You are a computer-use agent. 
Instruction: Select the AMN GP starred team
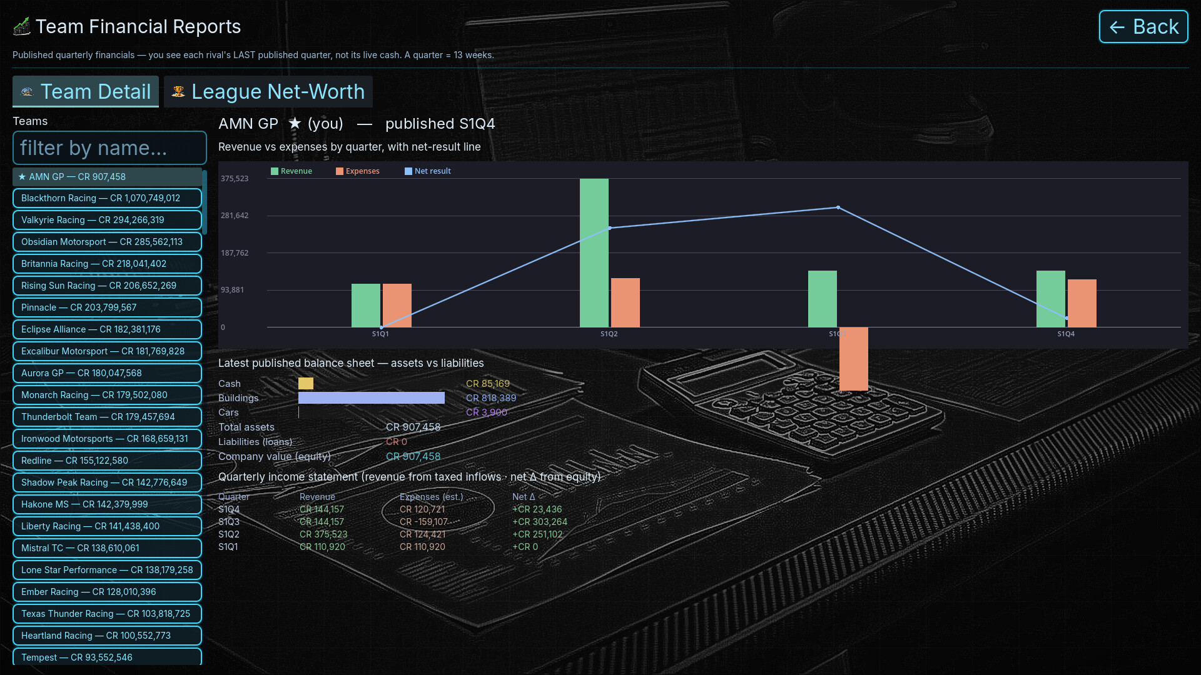(107, 177)
